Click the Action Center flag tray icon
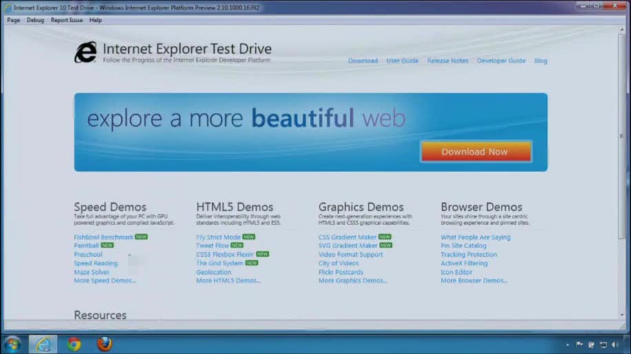This screenshot has height=354, width=631. pos(579,345)
